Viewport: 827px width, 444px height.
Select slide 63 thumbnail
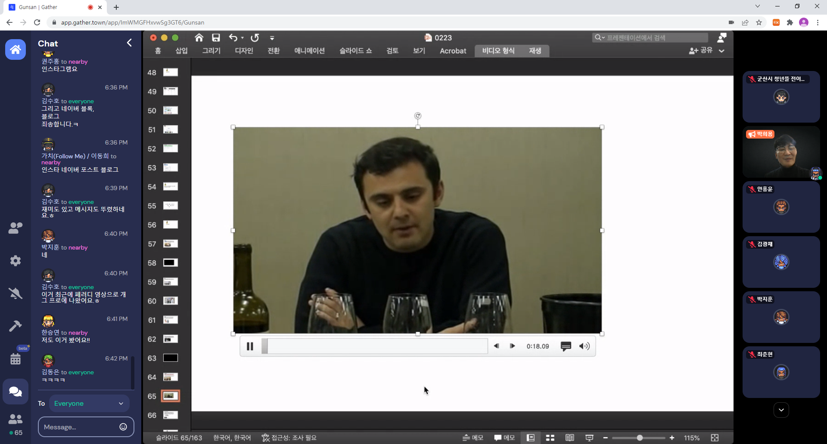click(x=171, y=358)
